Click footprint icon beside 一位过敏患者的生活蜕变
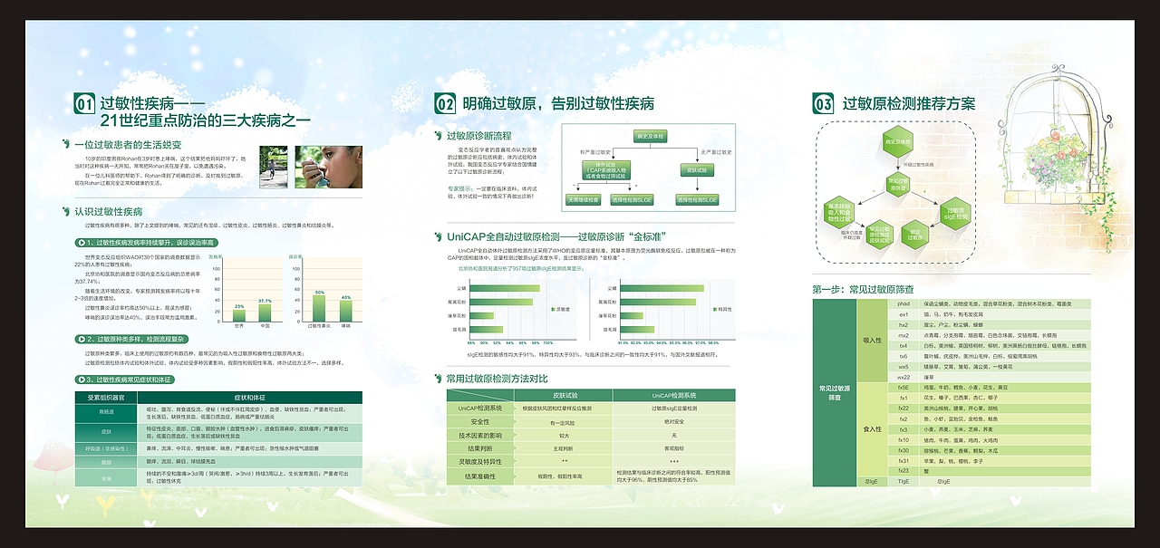The height and width of the screenshot is (548, 1160). click(x=66, y=144)
